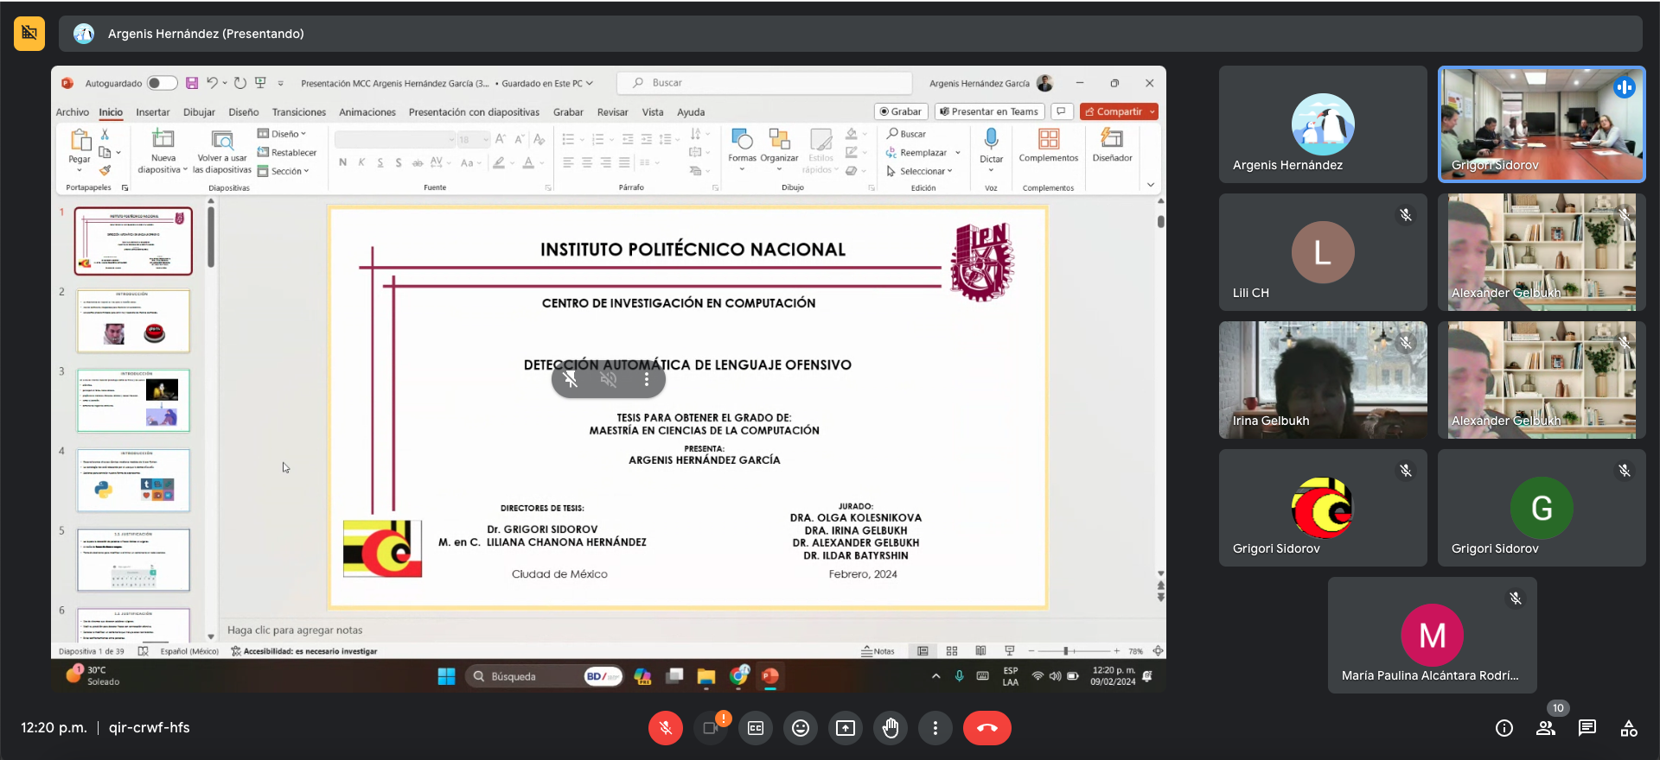Switch to slide sorter view icon
Screen dimensions: 1660x760
click(952, 651)
